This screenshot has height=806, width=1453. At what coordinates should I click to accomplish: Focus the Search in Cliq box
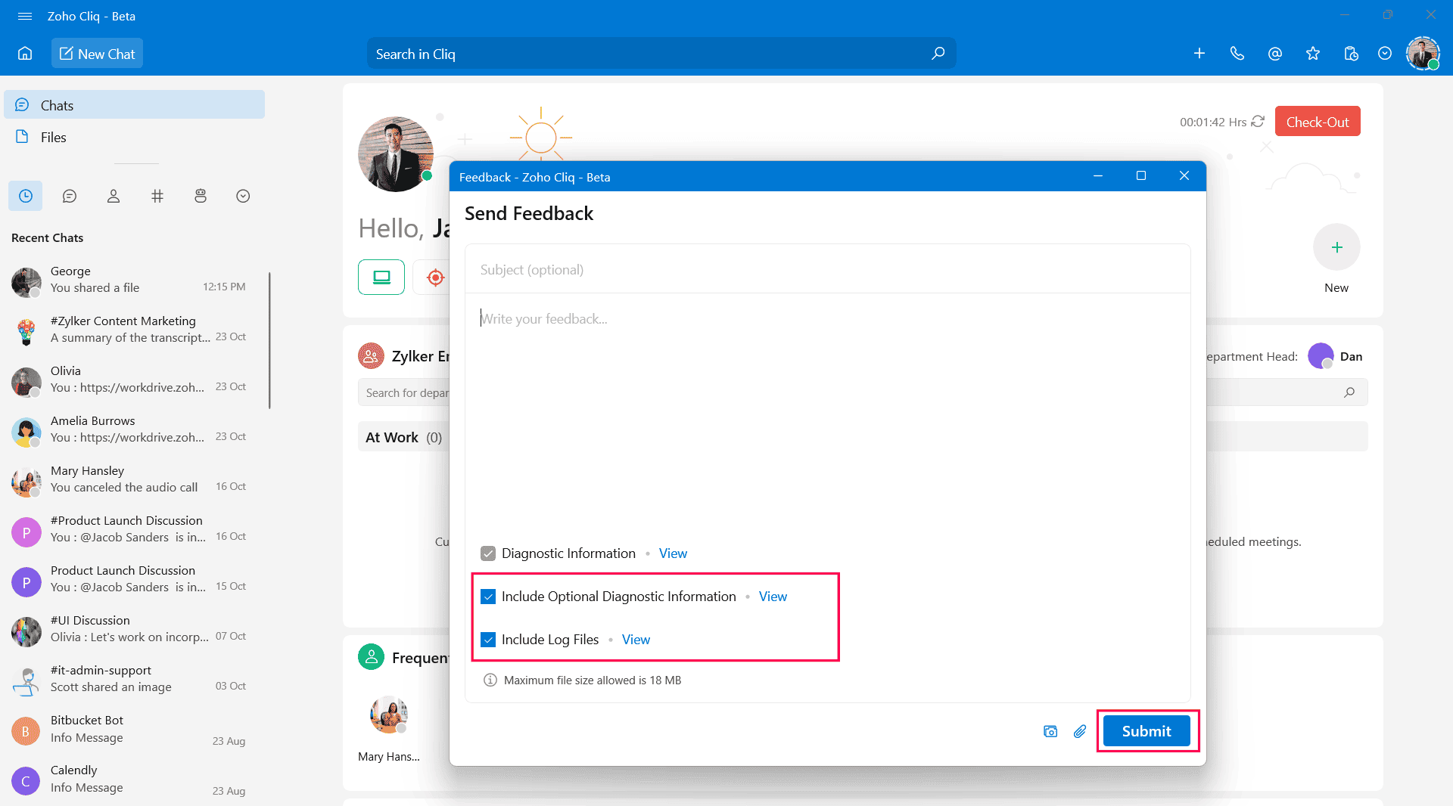[661, 54]
